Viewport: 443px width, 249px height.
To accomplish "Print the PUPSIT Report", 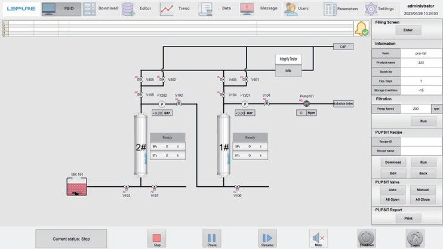I will [408, 219].
